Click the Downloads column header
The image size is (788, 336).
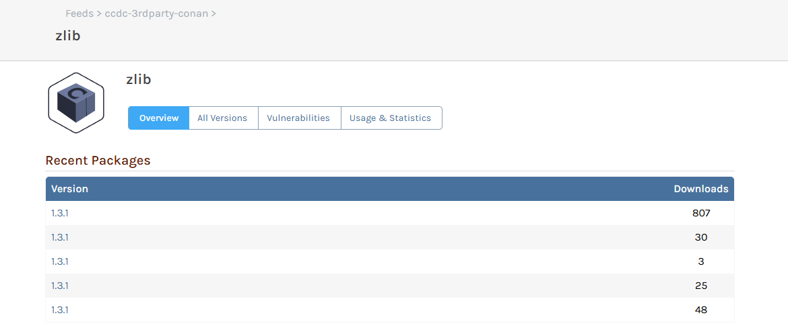tap(700, 189)
